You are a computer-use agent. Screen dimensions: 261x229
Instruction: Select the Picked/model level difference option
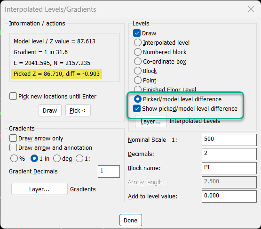138,99
